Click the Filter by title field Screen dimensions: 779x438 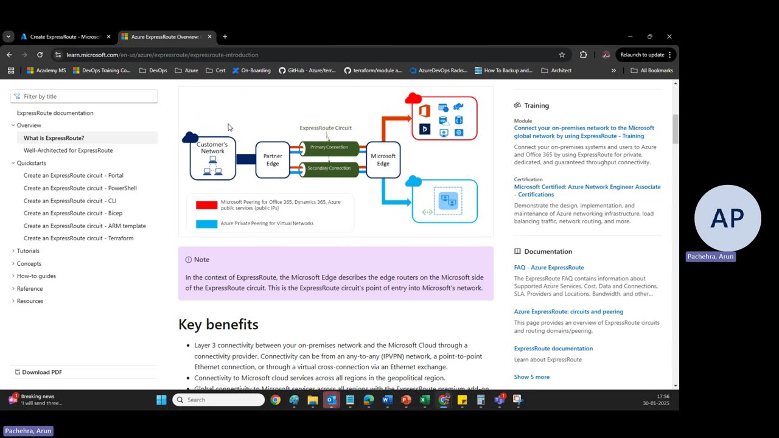coord(84,96)
